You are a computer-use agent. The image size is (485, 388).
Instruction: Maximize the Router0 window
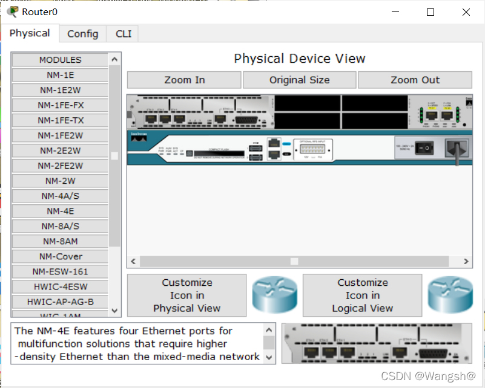tap(431, 12)
